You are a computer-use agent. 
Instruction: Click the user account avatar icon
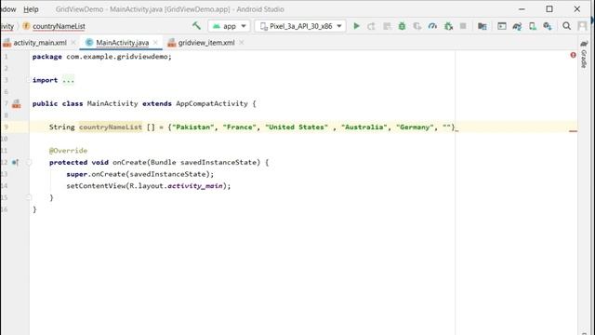click(x=582, y=26)
